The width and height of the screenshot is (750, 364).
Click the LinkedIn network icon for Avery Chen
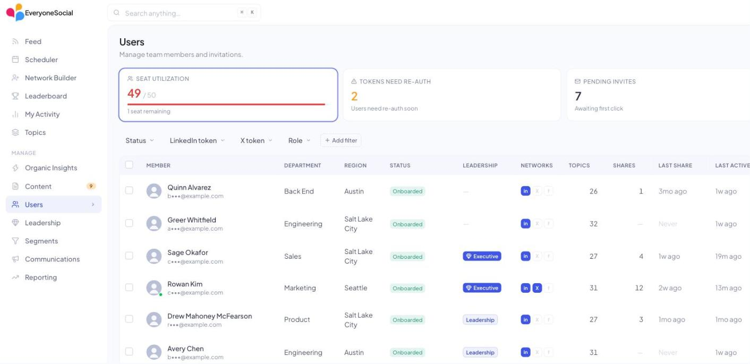(525, 352)
